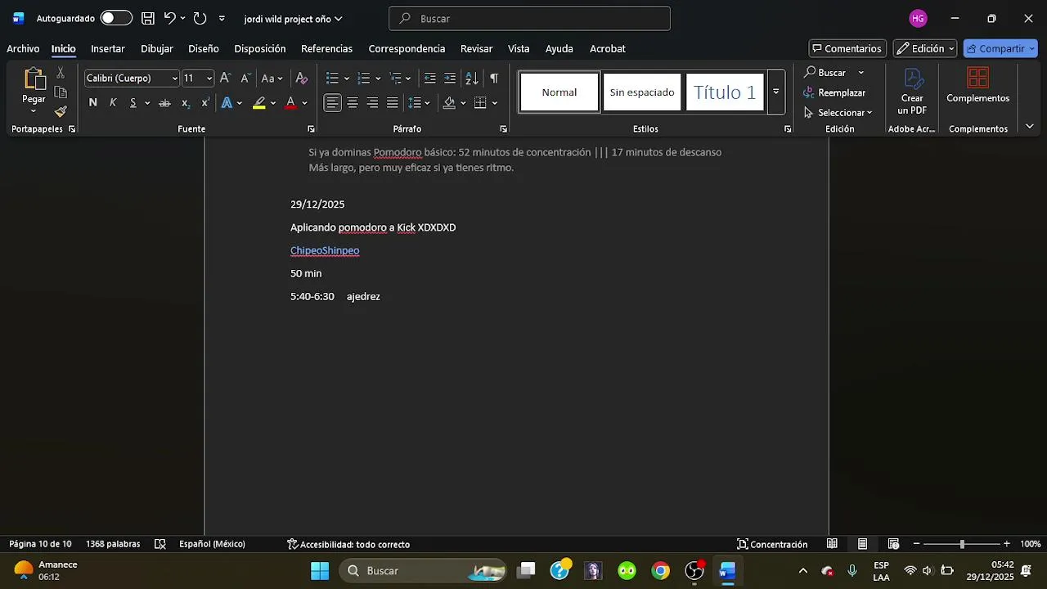1047x589 pixels.
Task: Switch to the Insertar tab
Action: (107, 48)
